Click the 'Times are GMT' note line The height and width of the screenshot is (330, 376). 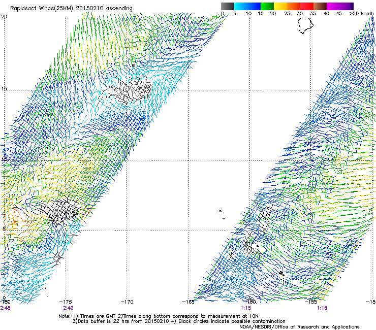click(159, 316)
